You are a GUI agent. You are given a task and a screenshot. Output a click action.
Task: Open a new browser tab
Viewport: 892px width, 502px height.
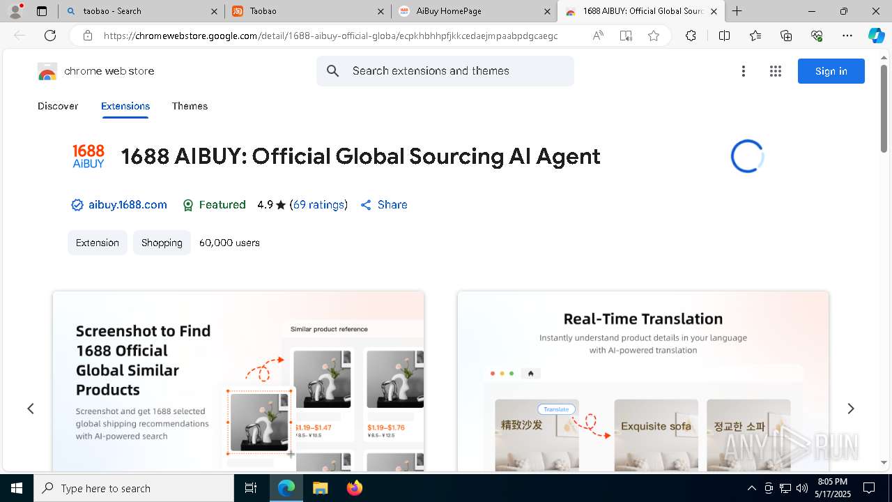click(x=737, y=11)
